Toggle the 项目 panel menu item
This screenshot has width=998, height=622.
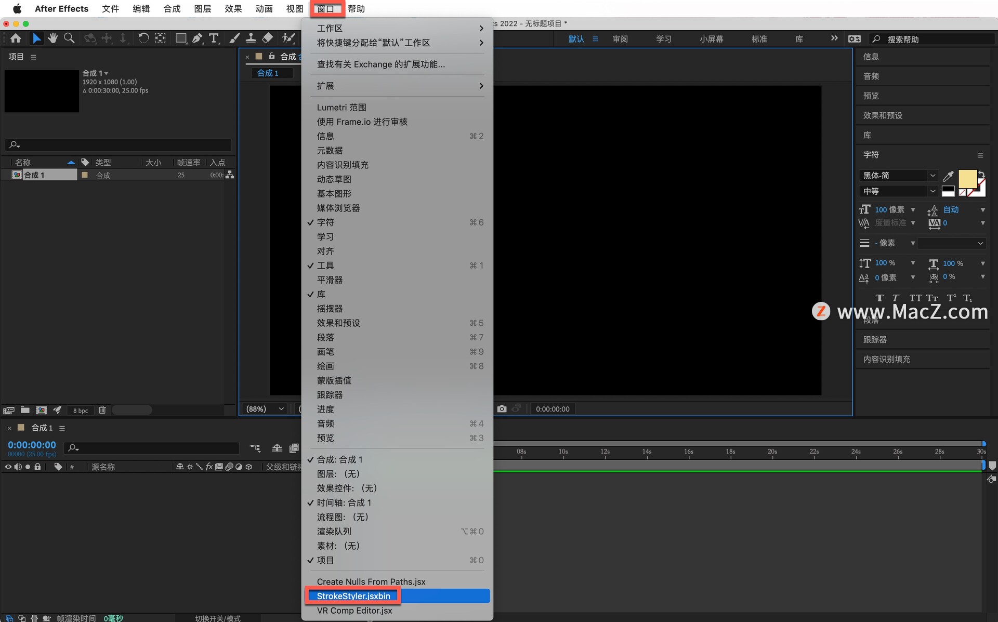pyautogui.click(x=398, y=560)
